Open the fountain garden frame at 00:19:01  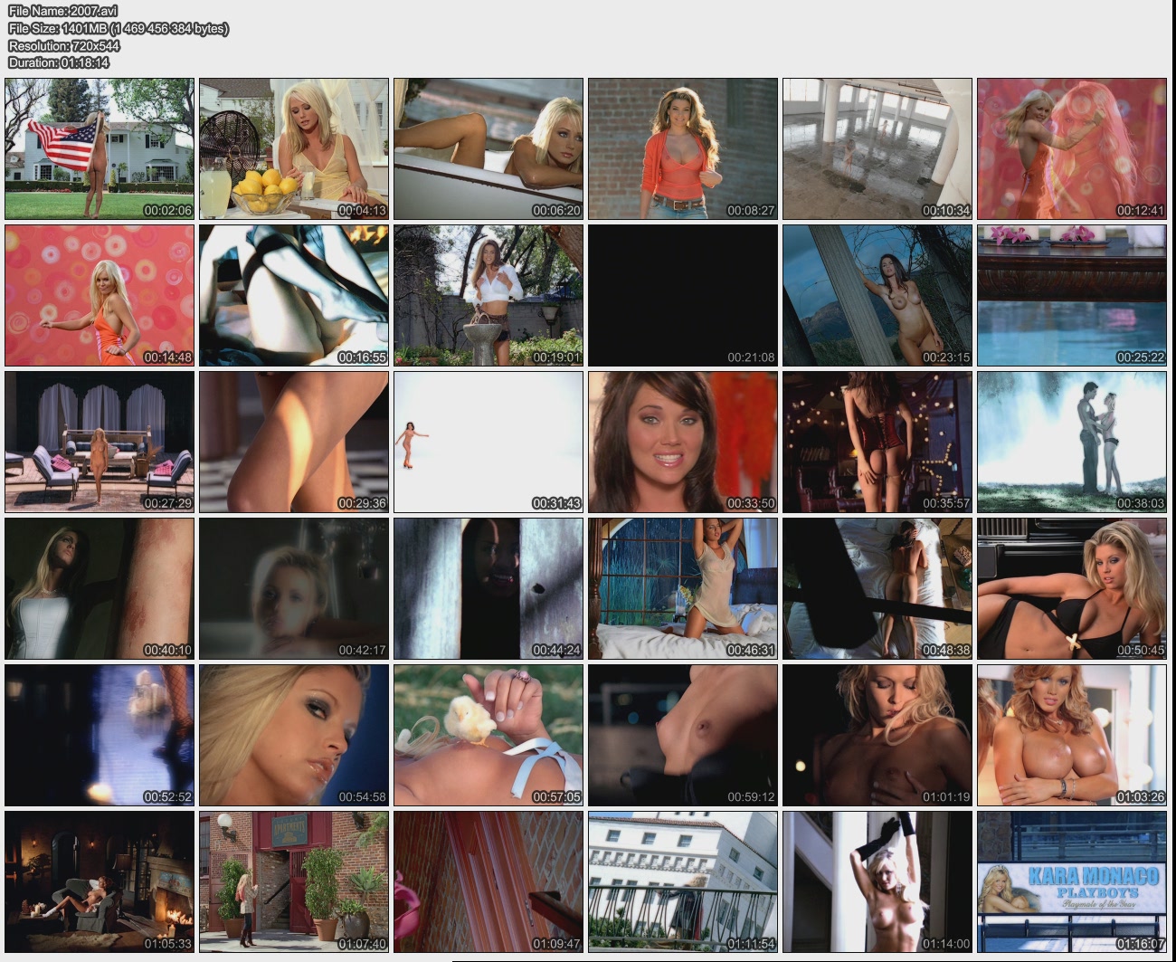coord(488,295)
